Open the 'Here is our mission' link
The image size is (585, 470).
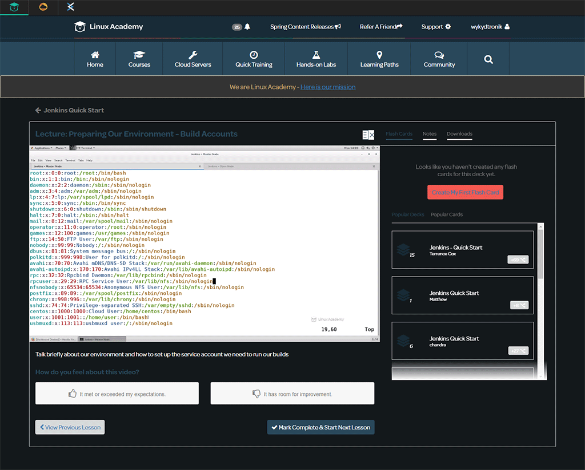328,87
